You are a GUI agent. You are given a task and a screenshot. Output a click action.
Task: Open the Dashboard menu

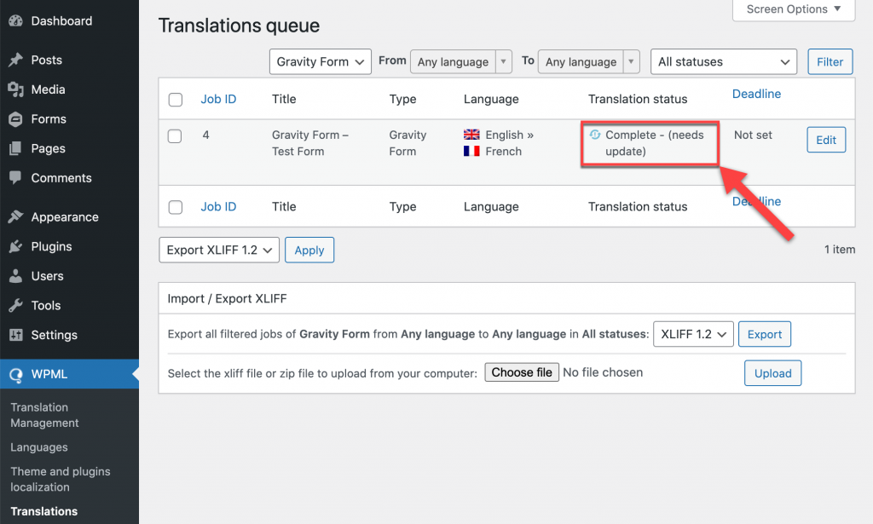(x=61, y=21)
